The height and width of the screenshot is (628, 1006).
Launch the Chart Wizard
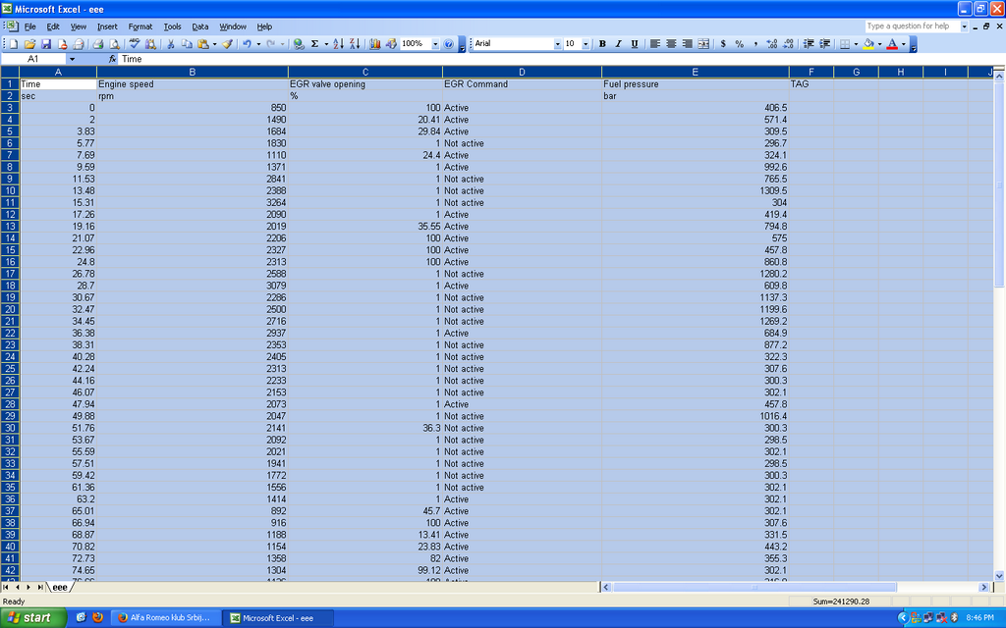(374, 43)
